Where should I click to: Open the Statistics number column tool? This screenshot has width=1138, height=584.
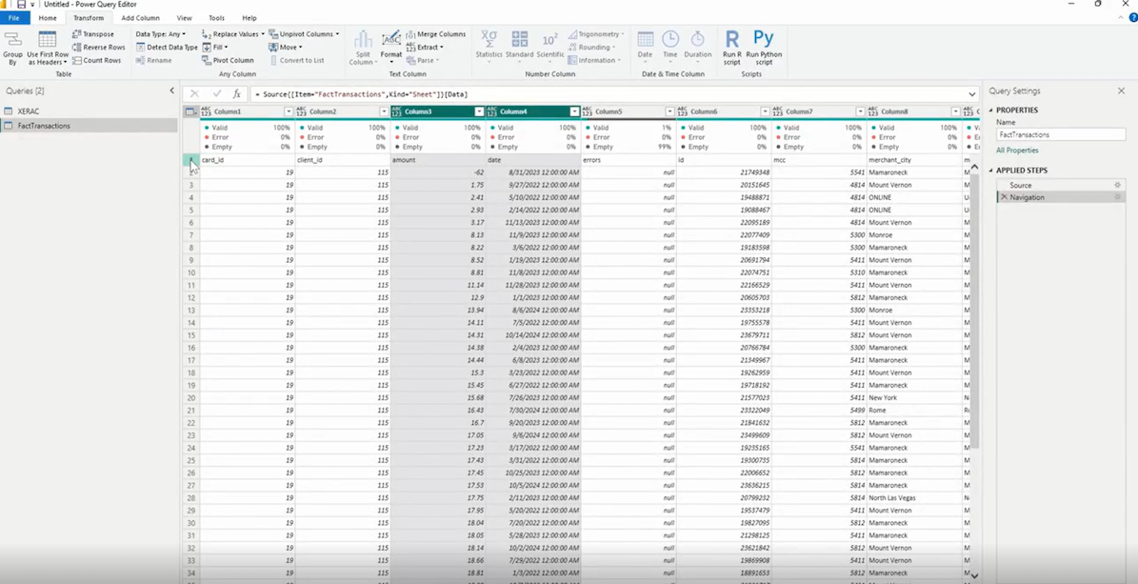pos(489,44)
